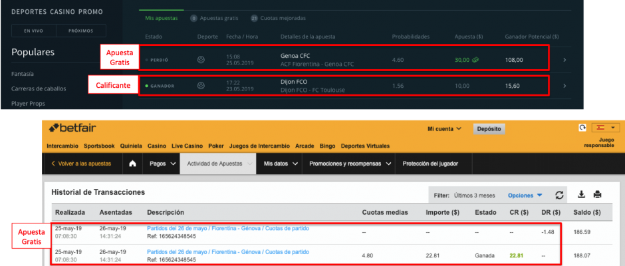Open the Opciones filter dropdown
Viewport: 625px width, 266px height.
click(525, 196)
